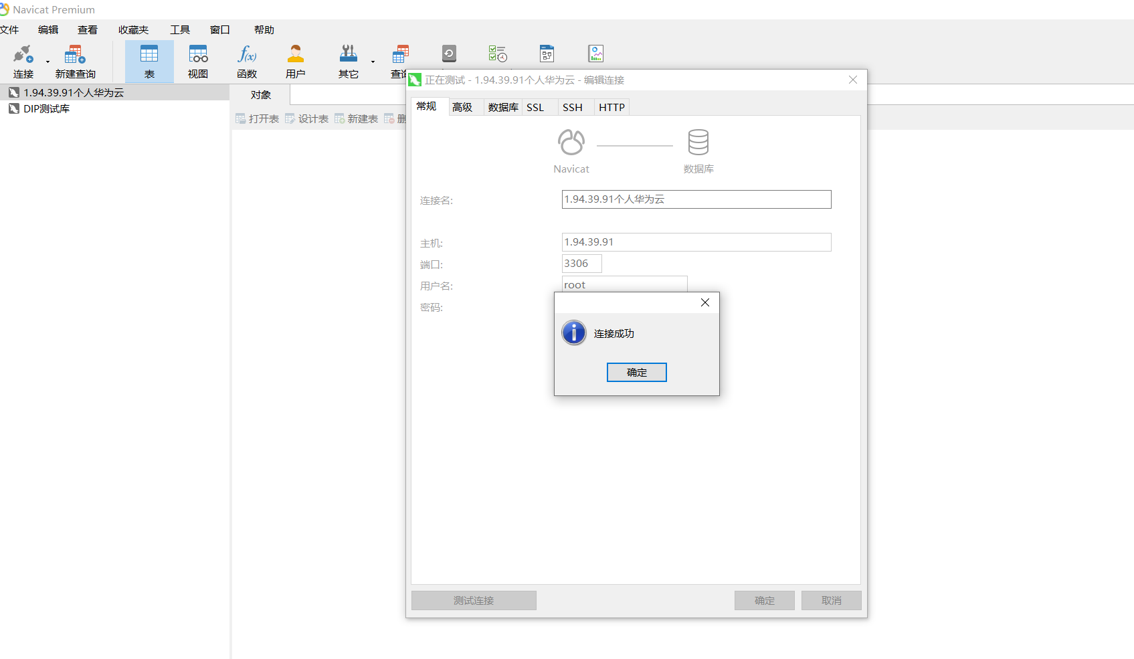Click the 函数 function toolbar icon
The height and width of the screenshot is (659, 1134).
pyautogui.click(x=247, y=62)
